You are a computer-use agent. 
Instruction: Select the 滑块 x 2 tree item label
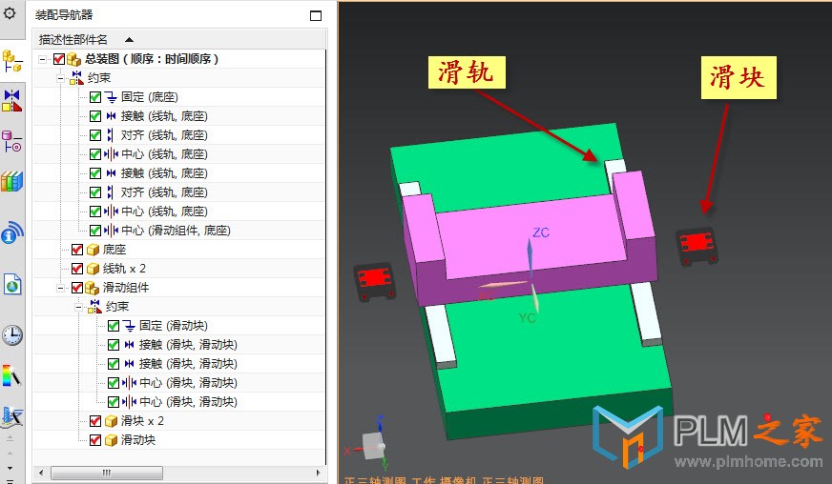point(142,421)
